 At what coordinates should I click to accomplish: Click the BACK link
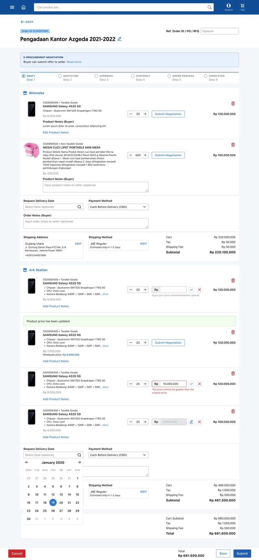(27, 22)
